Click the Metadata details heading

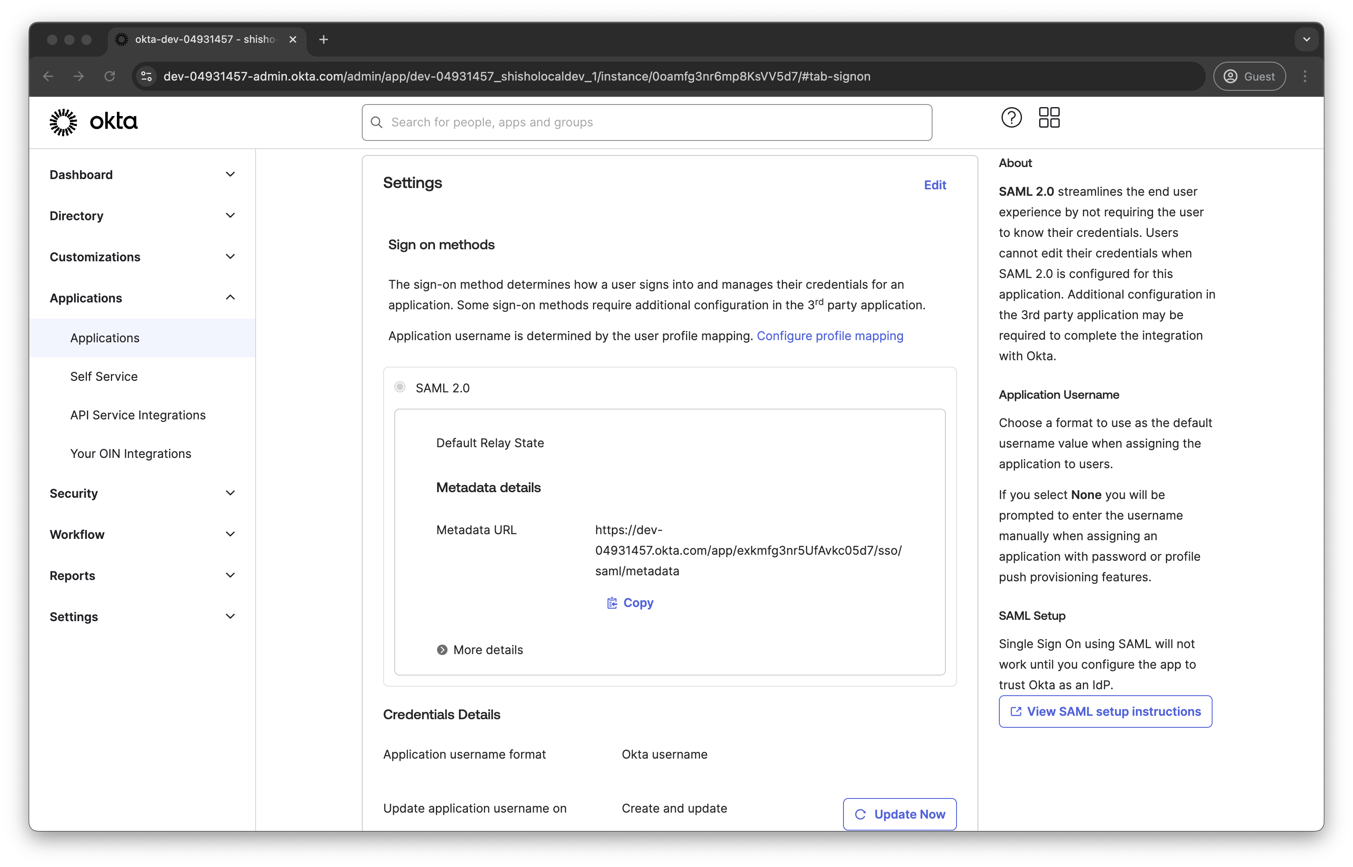[488, 487]
